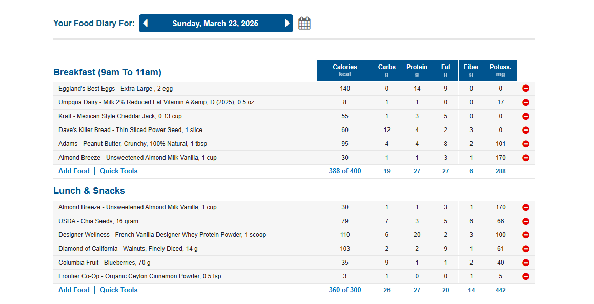The height and width of the screenshot is (304, 594).
Task: Remove Dave's Killer Bread entry
Action: (x=526, y=130)
